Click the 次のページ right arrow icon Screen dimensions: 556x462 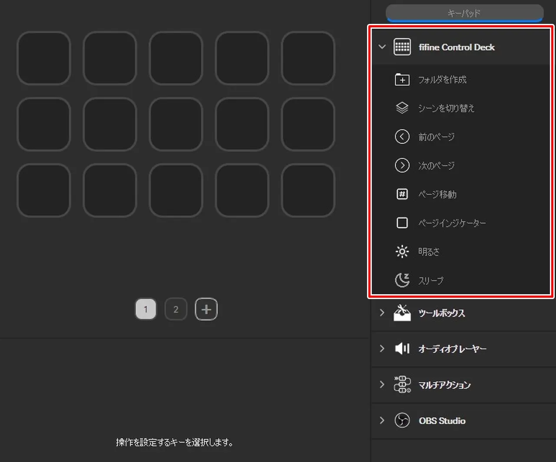402,166
